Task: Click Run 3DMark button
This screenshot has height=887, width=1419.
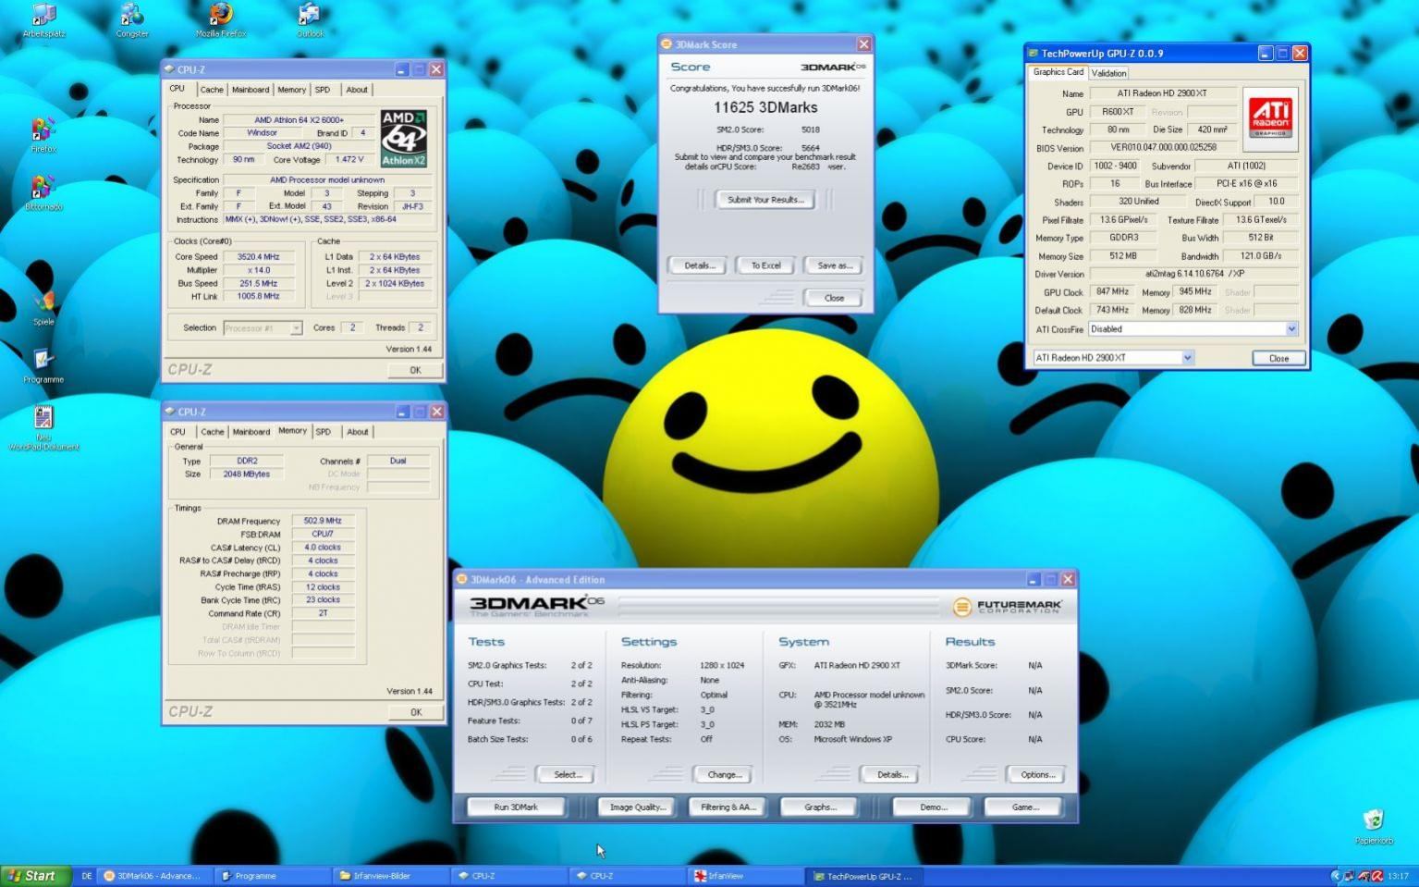Action: pos(516,807)
